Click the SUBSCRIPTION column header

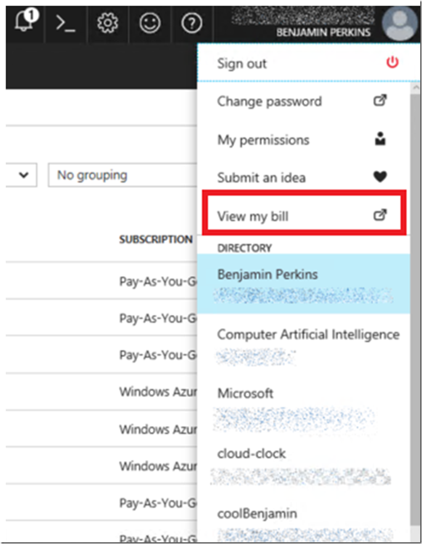coord(156,240)
